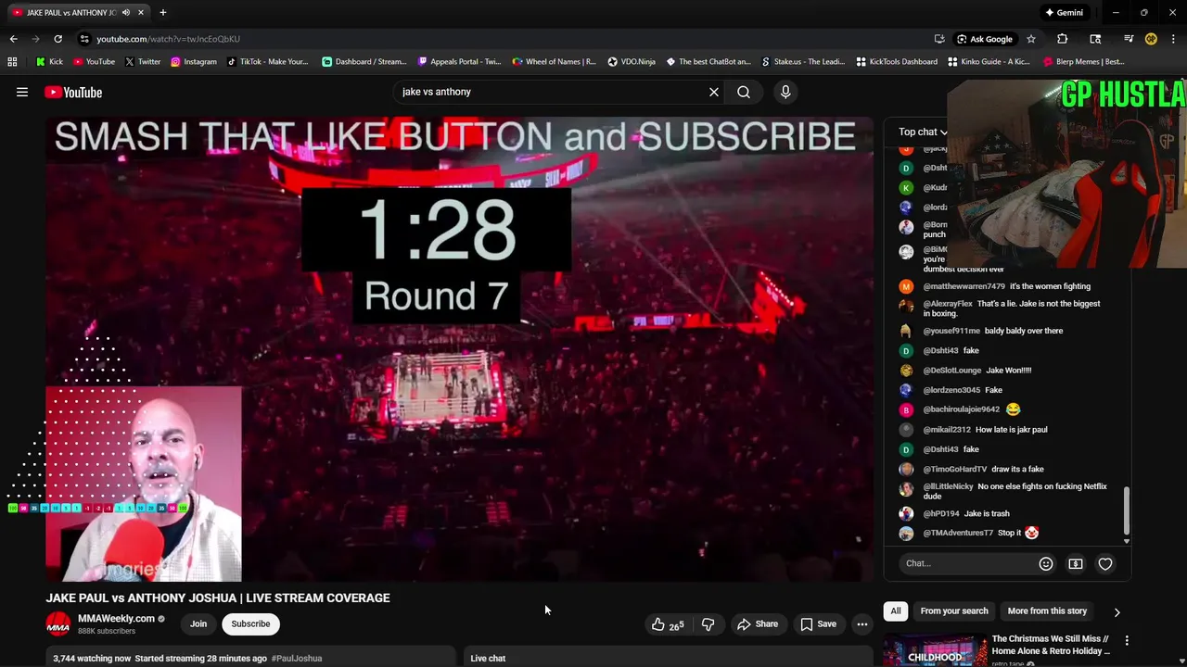Click the YouTube logo to go home
This screenshot has height=667, width=1187.
coord(73,92)
